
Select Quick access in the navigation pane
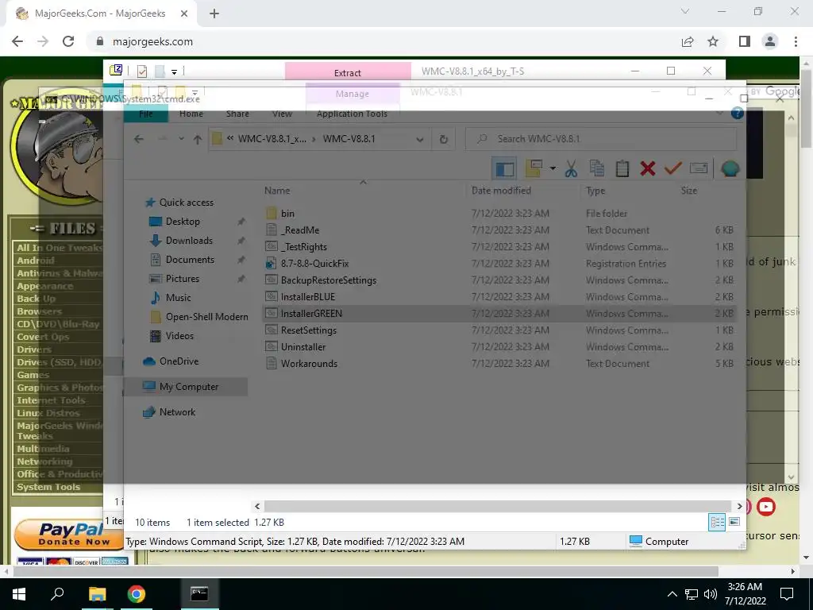186,203
